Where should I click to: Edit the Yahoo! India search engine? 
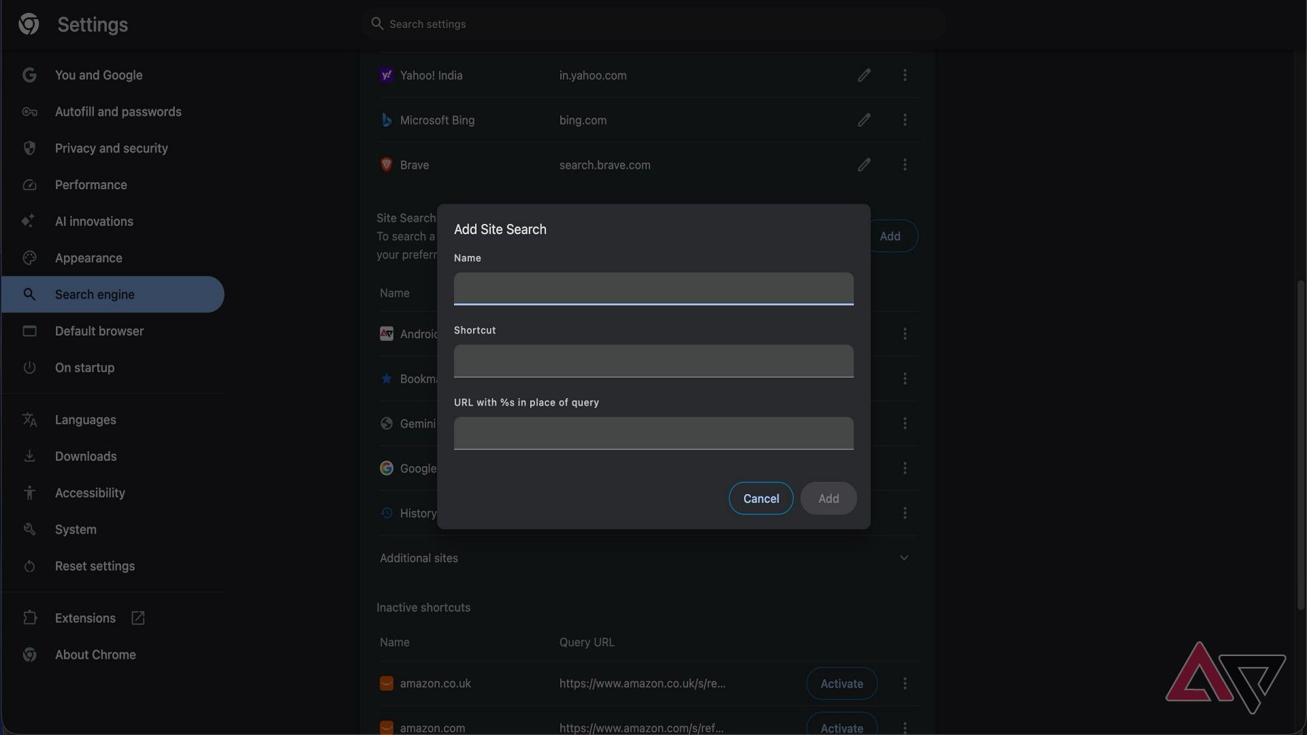864,76
